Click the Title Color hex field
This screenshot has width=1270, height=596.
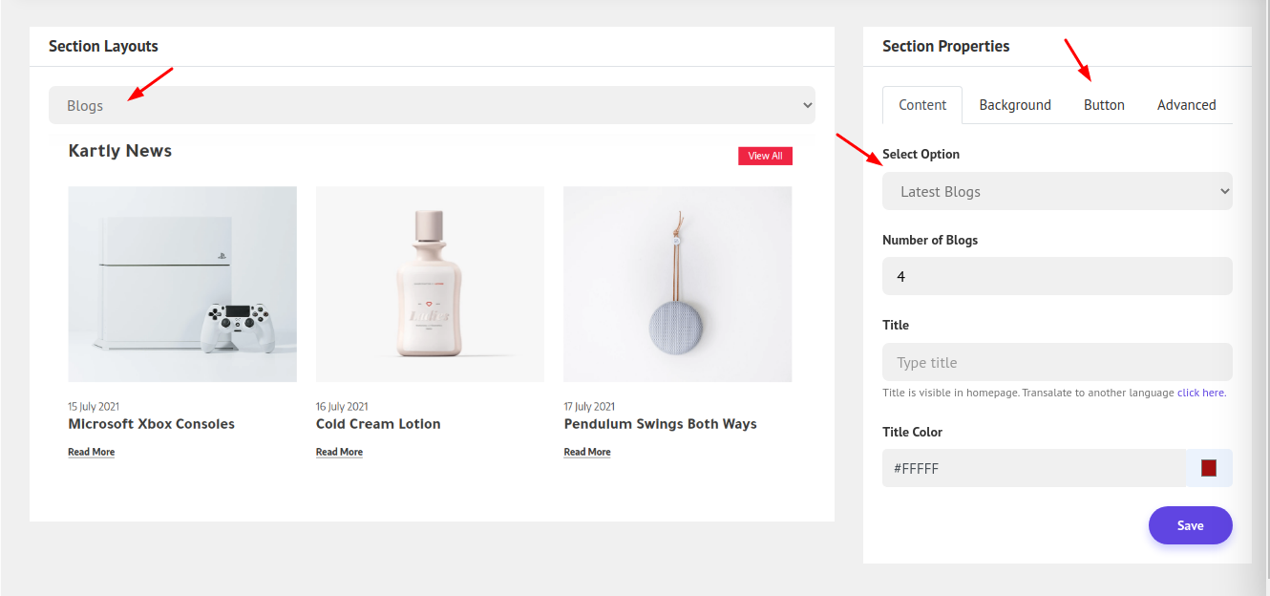pyautogui.click(x=1033, y=468)
